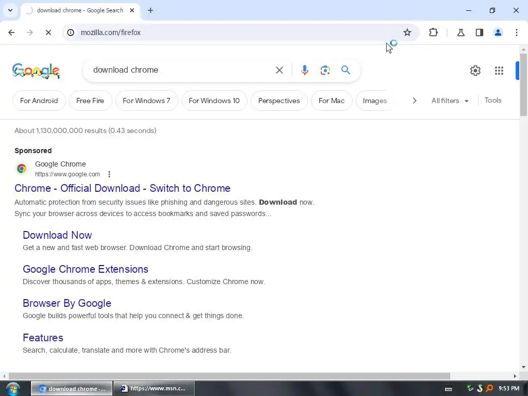Open the Features sitelink
This screenshot has height=396, width=528.
pos(43,338)
